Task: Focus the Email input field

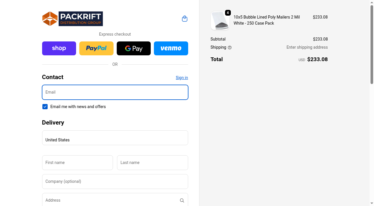Action: 115,92
